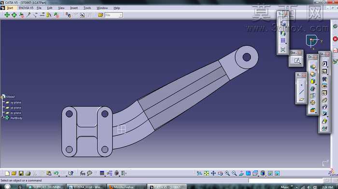Select the Rib tool
The height and width of the screenshot is (189, 338).
point(324,100)
